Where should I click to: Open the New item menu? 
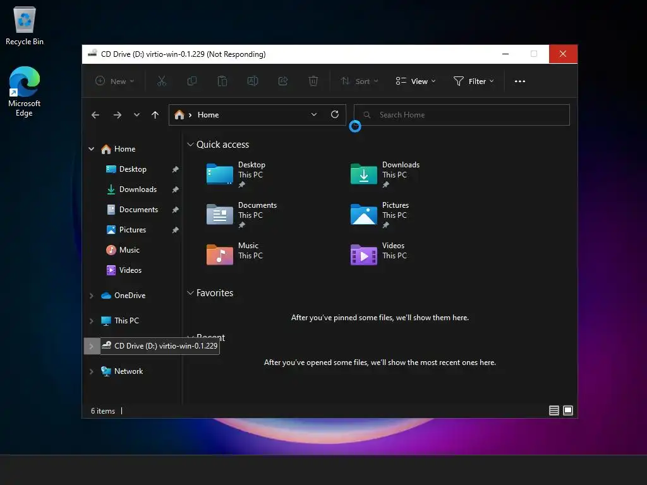point(114,81)
